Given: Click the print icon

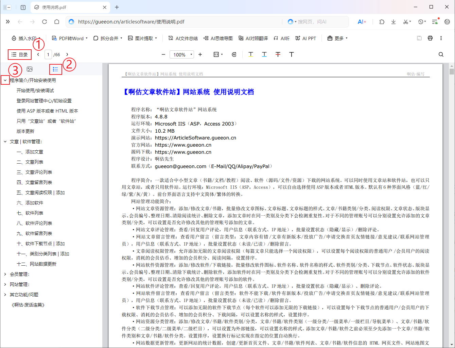Looking at the screenshot, I should tap(430, 38).
